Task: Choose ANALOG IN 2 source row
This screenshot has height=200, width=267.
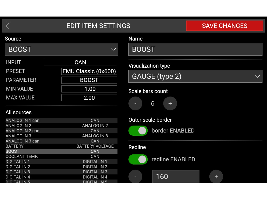Action: (61, 126)
